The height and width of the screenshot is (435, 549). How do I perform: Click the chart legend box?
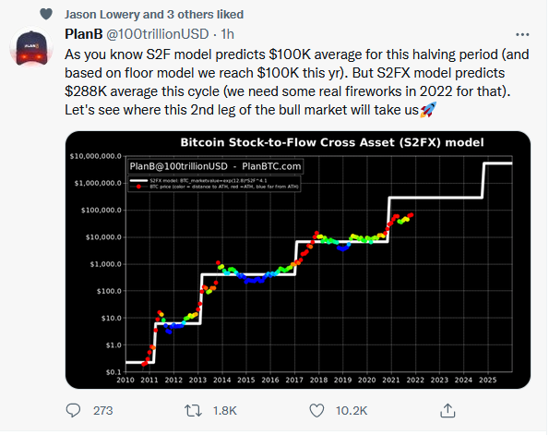[x=214, y=184]
